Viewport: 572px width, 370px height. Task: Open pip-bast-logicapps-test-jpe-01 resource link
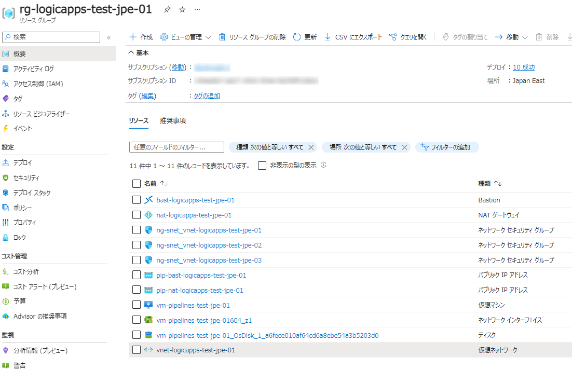[201, 275]
